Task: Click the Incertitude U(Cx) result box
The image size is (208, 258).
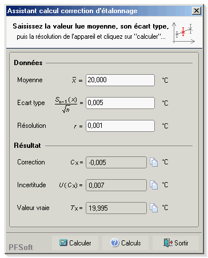Action: pos(116,185)
